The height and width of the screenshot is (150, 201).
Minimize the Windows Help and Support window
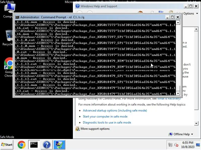(x=186, y=6)
